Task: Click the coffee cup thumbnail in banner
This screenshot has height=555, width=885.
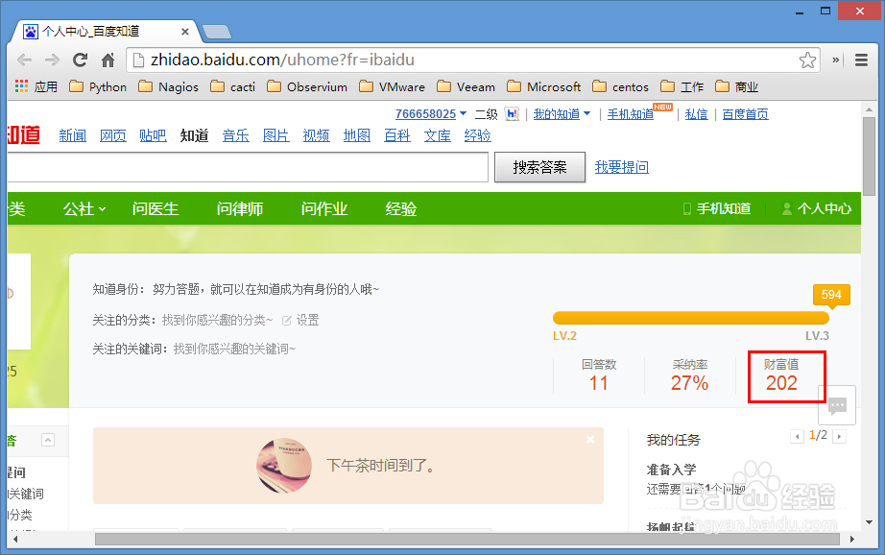Action: (284, 466)
